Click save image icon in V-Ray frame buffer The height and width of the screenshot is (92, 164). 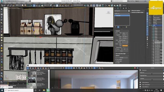[30, 68]
